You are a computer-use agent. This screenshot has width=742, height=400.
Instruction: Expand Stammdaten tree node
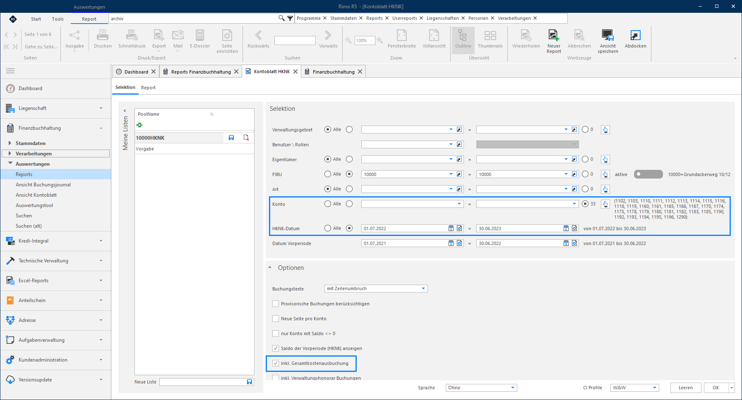(10, 143)
